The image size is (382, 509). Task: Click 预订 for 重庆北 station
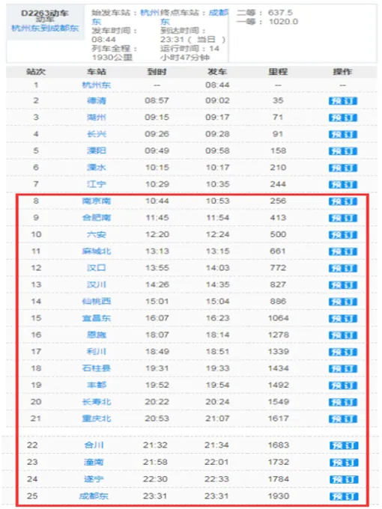[343, 418]
